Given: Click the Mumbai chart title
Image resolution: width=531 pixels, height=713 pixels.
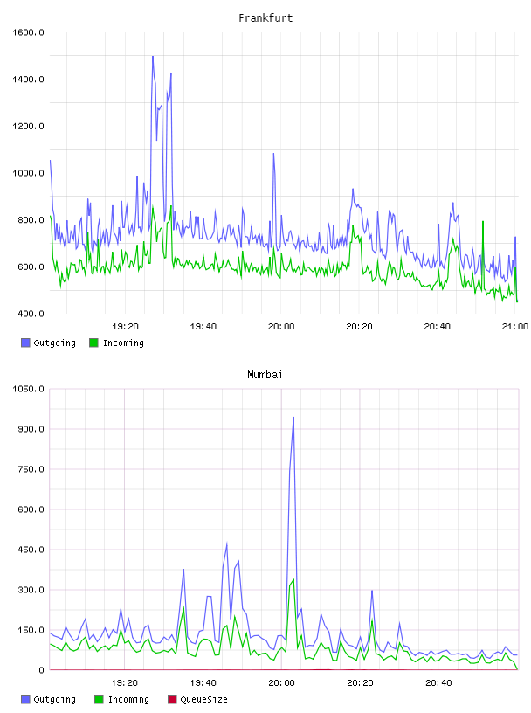Looking at the screenshot, I should (x=265, y=375).
